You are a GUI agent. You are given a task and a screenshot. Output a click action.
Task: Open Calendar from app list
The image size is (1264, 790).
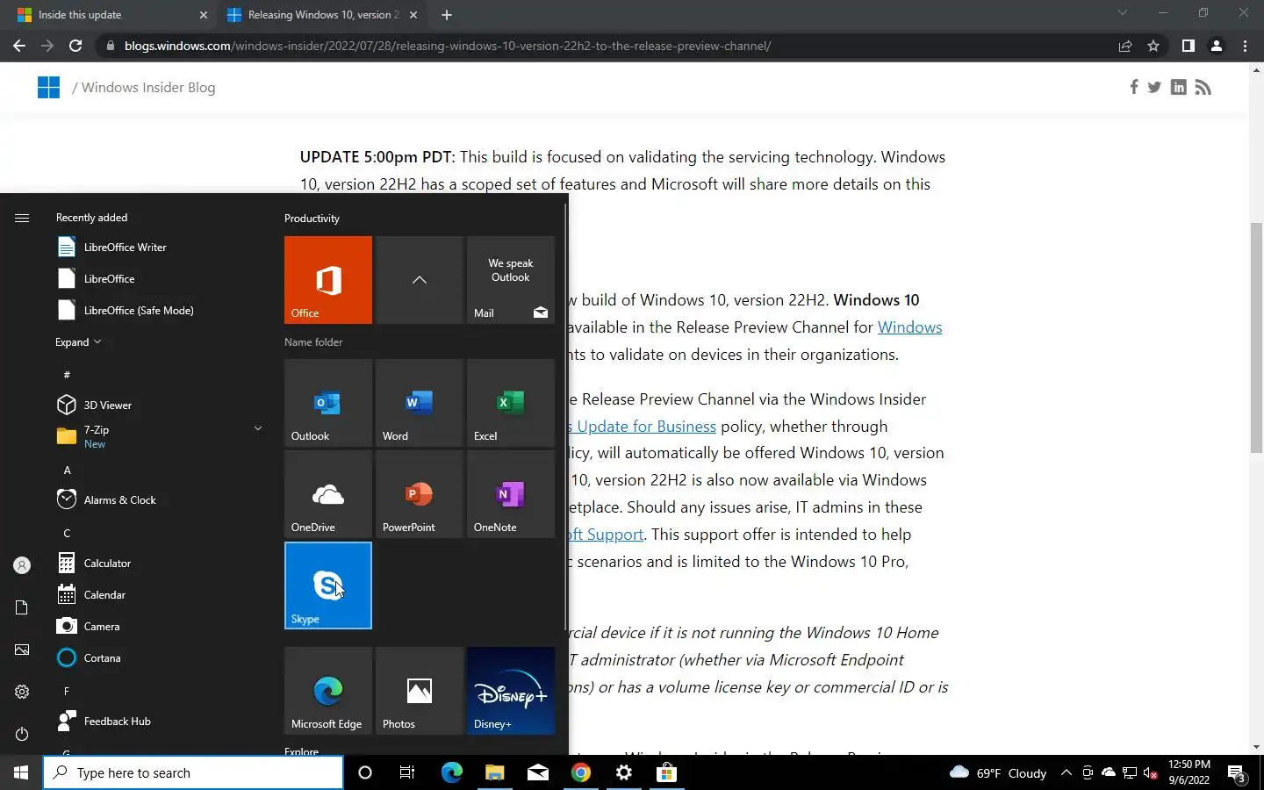click(x=158, y=595)
